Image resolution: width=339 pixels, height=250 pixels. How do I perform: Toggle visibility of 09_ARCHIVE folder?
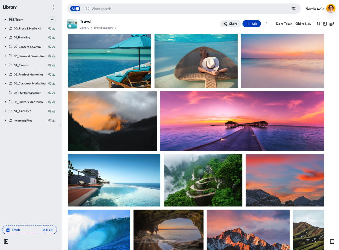point(50,111)
